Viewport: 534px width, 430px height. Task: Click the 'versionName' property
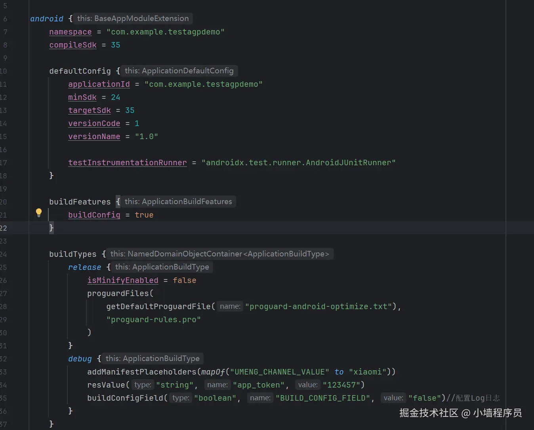tap(94, 136)
